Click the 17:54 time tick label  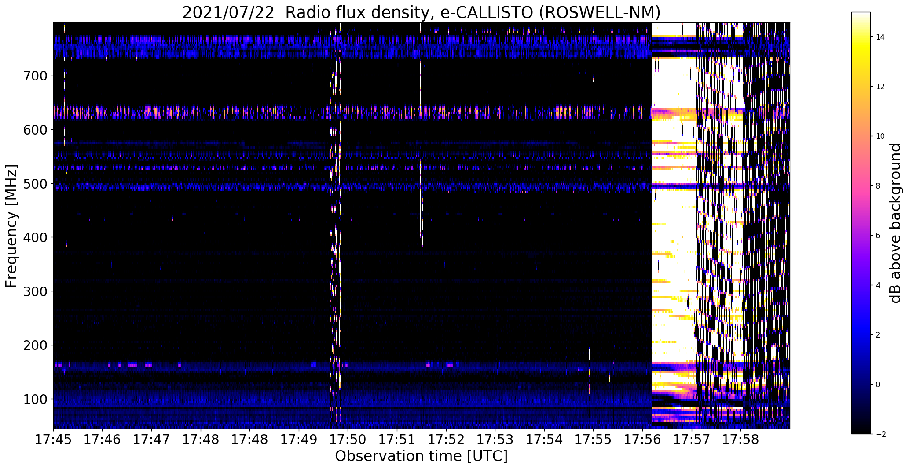click(544, 439)
